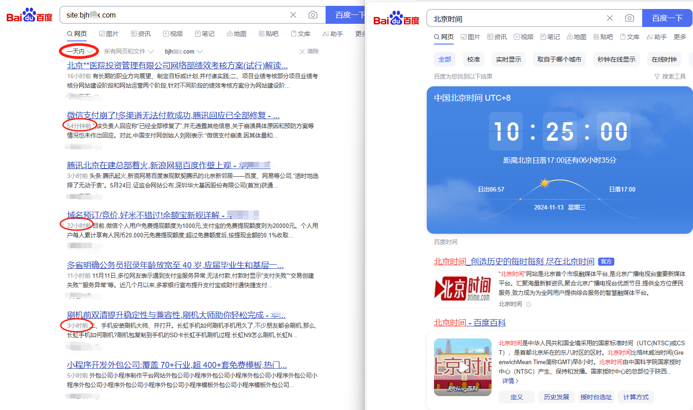Open result 多省明确公务员招录年龄放宽至40岁
Image resolution: width=693 pixels, height=410 pixels.
coord(175,265)
